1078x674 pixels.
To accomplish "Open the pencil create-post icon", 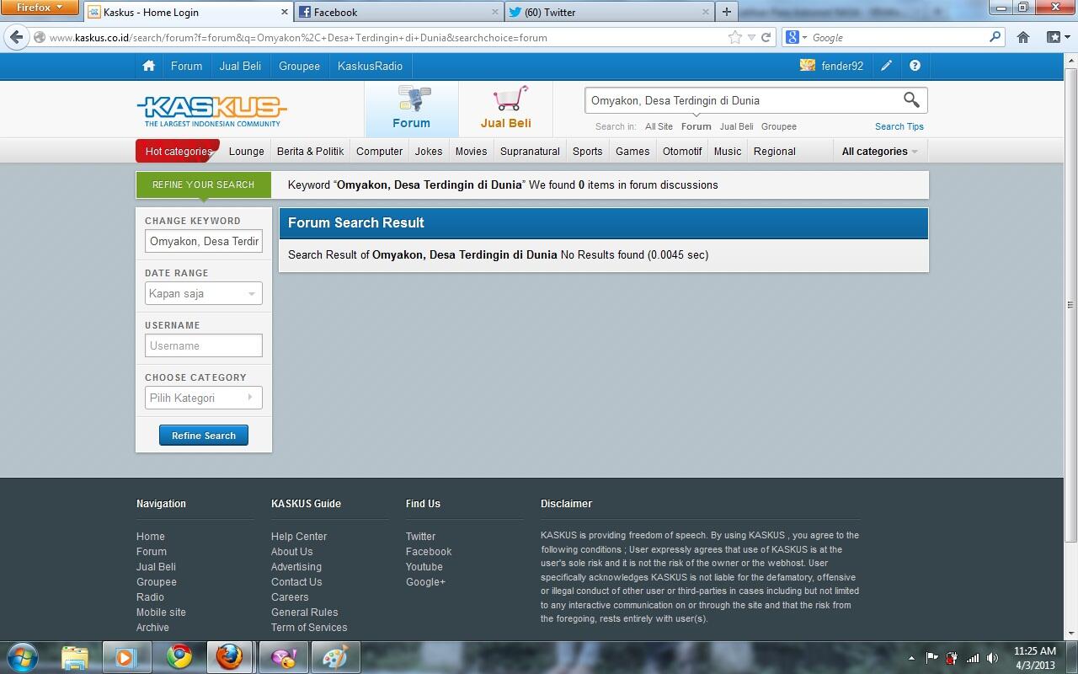I will click(x=886, y=66).
